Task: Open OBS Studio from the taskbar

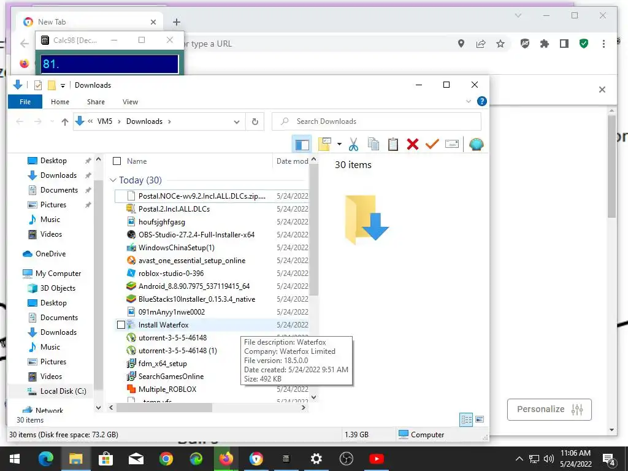Action: [x=347, y=459]
